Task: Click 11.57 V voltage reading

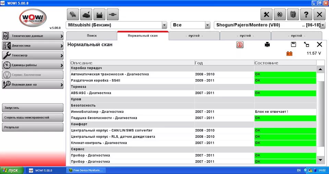Action: (314, 53)
